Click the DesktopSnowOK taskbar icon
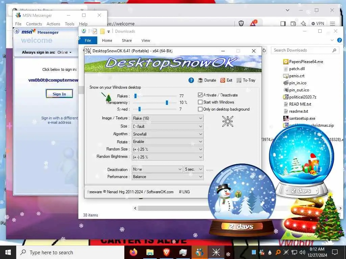This screenshot has width=346, height=259. tap(216, 252)
